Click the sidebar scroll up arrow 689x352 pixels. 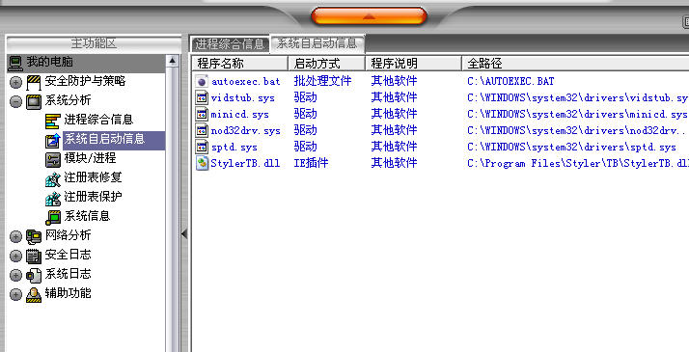coord(172,61)
